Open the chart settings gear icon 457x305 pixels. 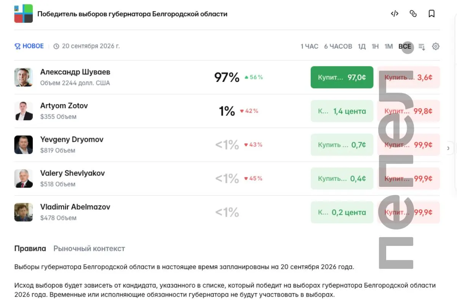point(436,47)
